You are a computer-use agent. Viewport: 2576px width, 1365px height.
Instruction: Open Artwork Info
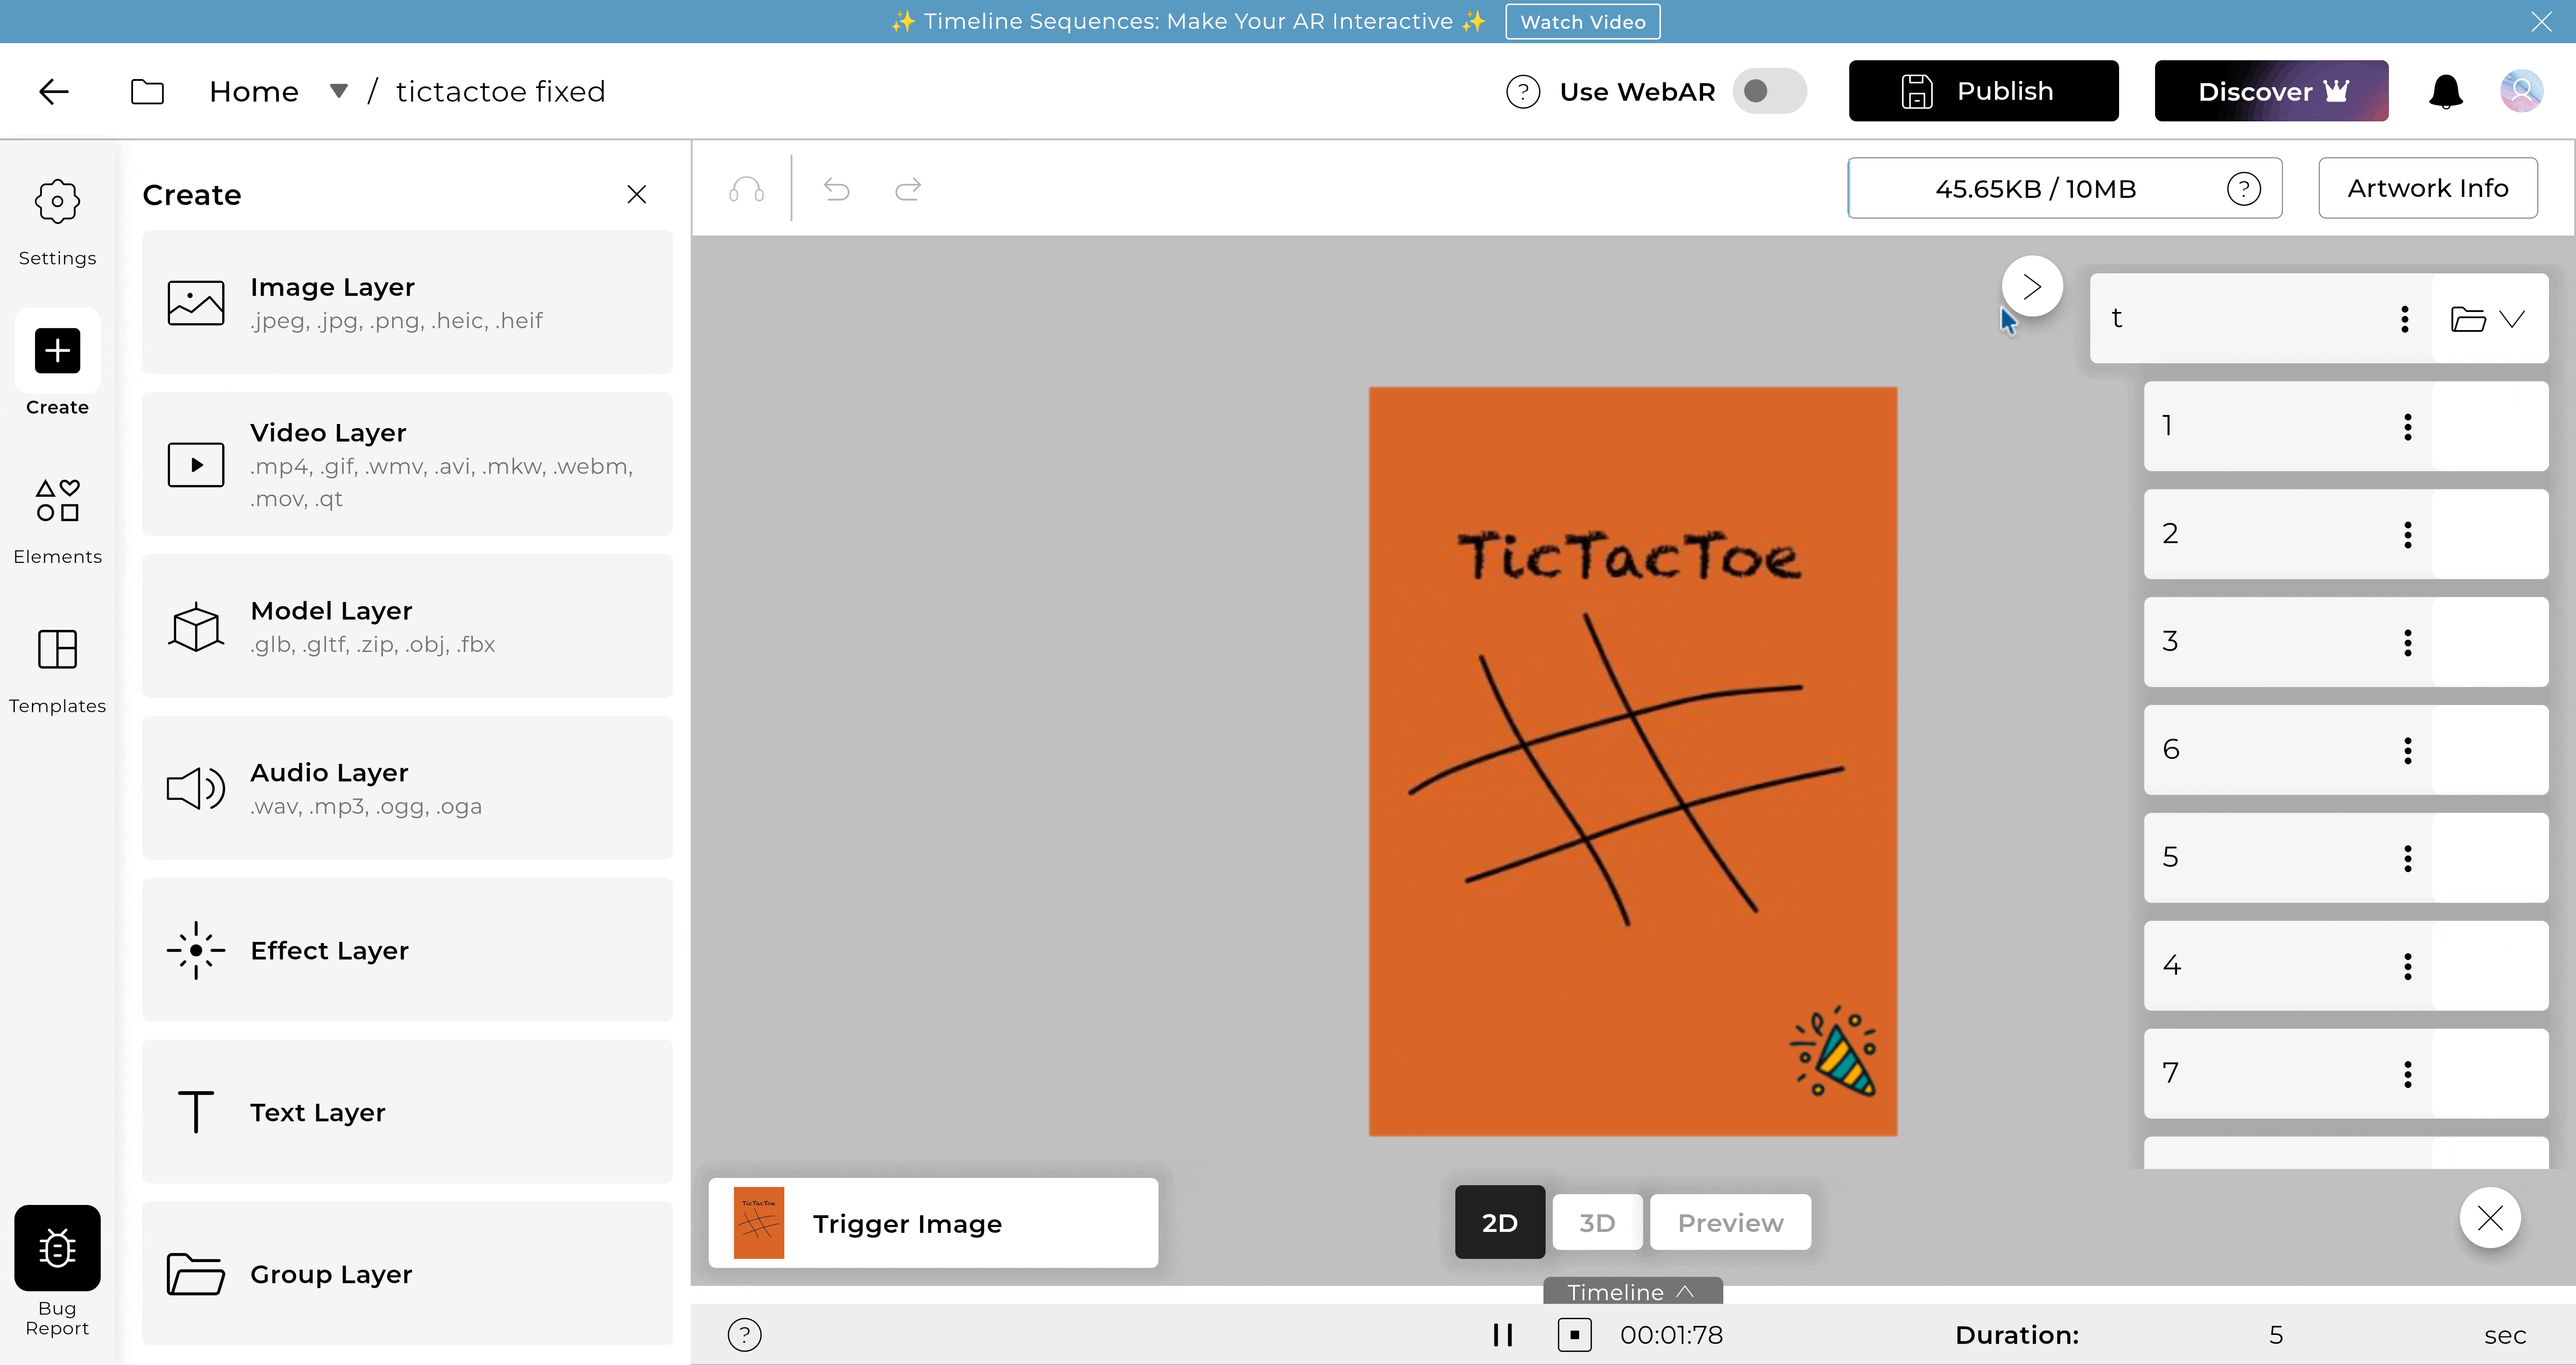[x=2428, y=188]
